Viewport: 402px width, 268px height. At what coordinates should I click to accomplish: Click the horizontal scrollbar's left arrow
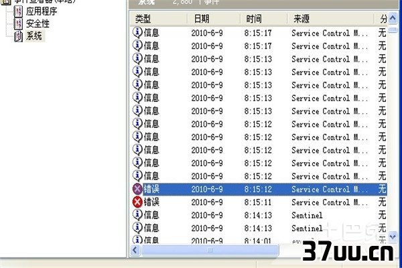pos(135,250)
